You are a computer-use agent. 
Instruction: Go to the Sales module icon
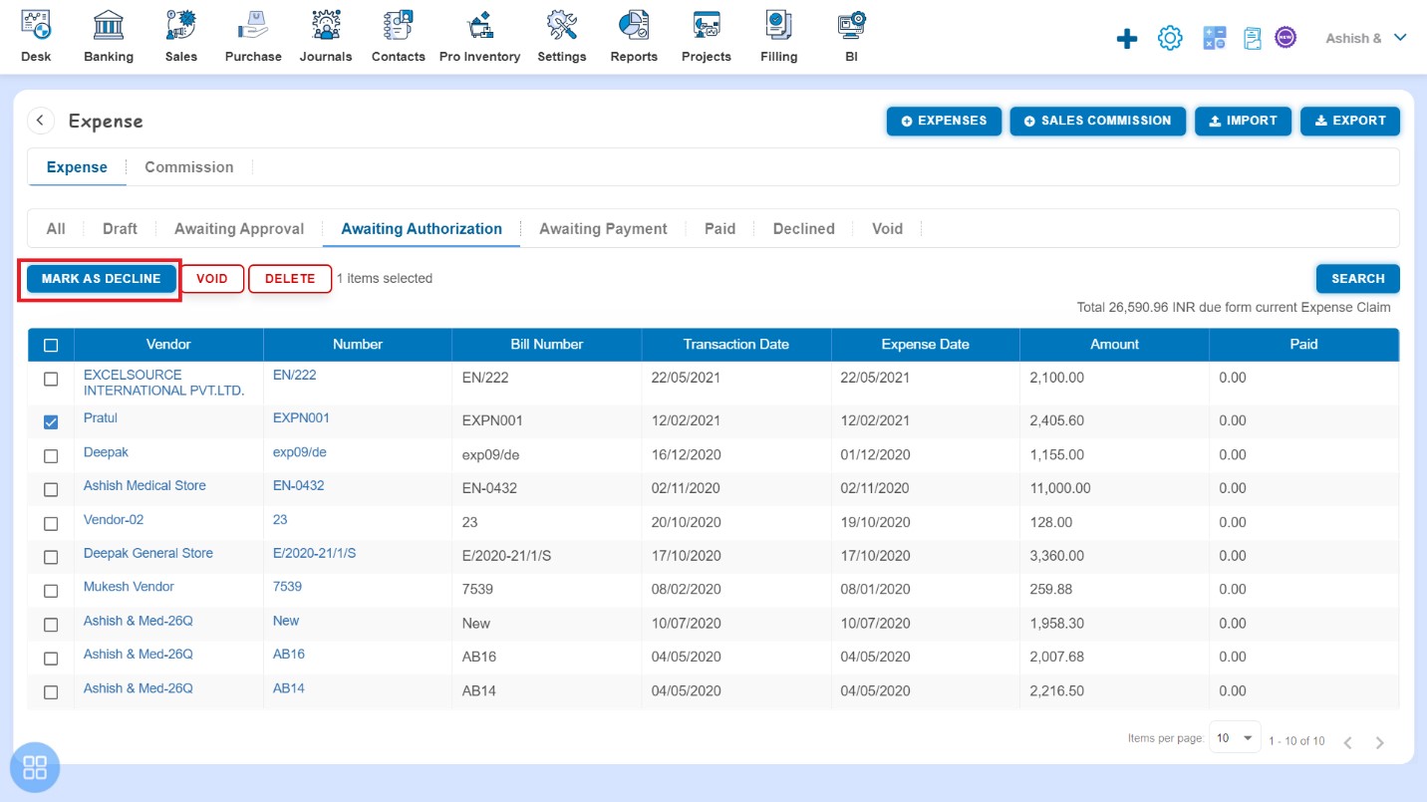point(181,24)
